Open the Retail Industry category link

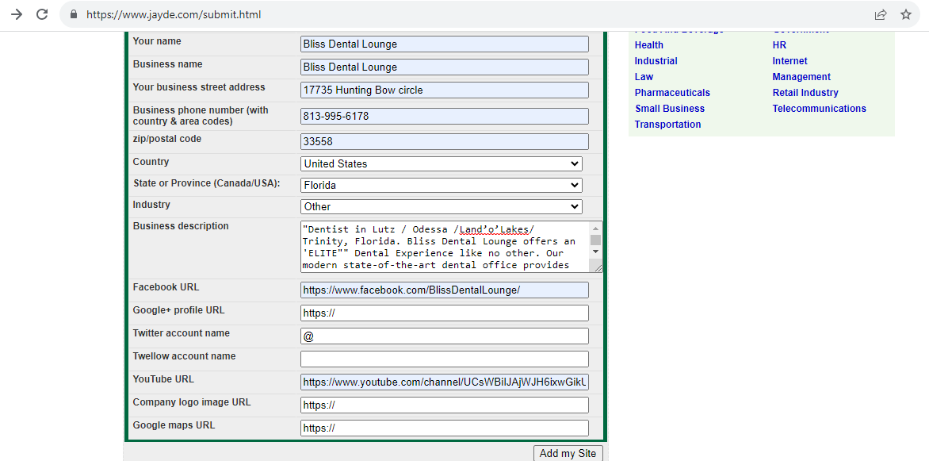(805, 93)
